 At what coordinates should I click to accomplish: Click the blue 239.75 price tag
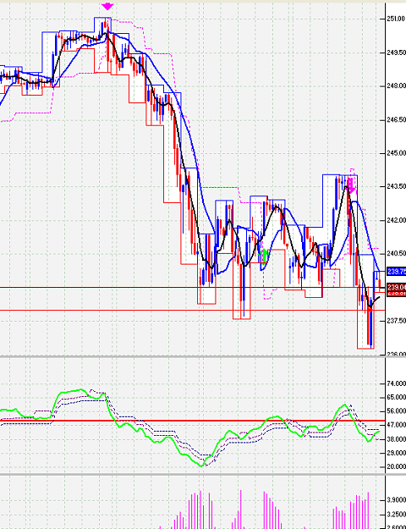coord(396,272)
